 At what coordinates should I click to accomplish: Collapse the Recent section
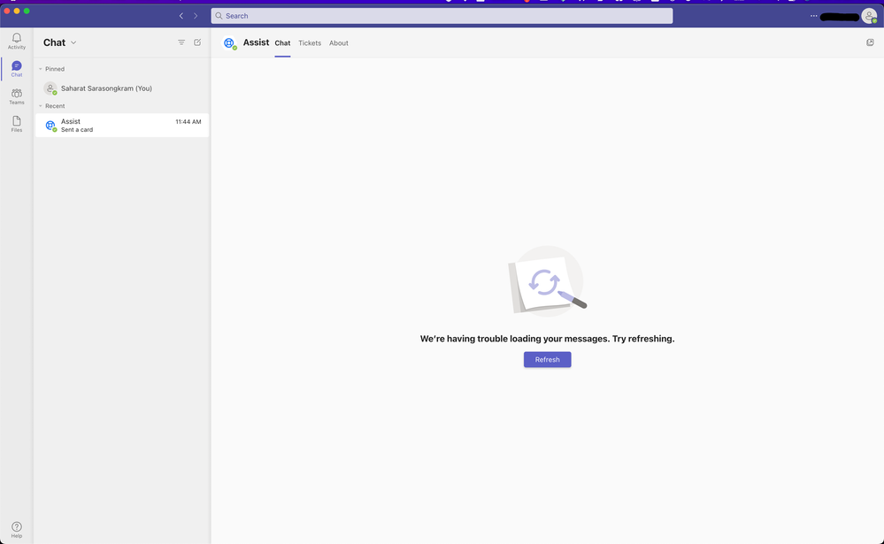click(41, 106)
